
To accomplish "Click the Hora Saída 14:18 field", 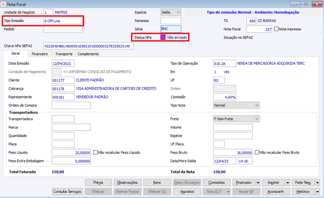I will point(245,161).
